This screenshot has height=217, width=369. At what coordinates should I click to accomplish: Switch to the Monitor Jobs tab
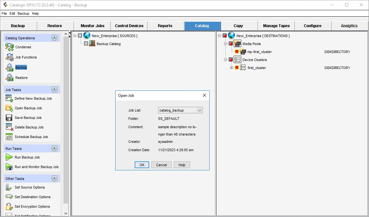(92, 26)
